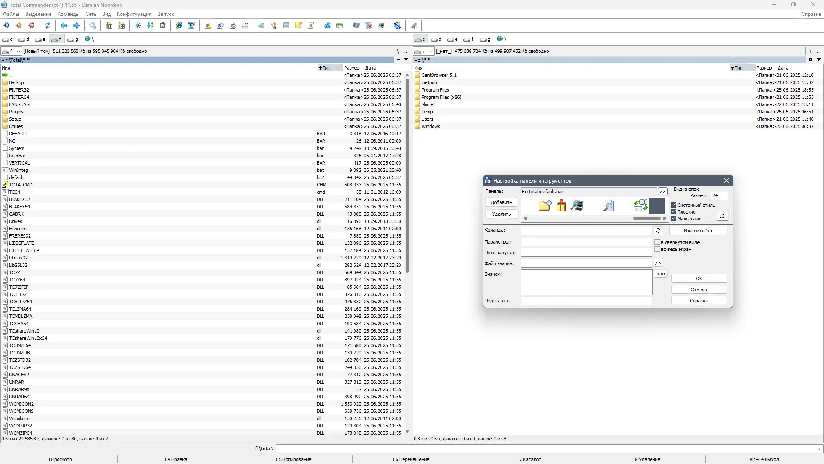The width and height of the screenshot is (824, 464).
Task: Click the calculator icon in toolbar
Action: coord(286,26)
